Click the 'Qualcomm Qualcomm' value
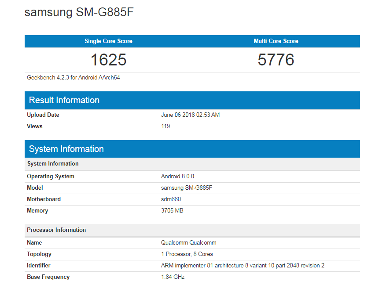This screenshot has width=375, height=285. tap(189, 243)
